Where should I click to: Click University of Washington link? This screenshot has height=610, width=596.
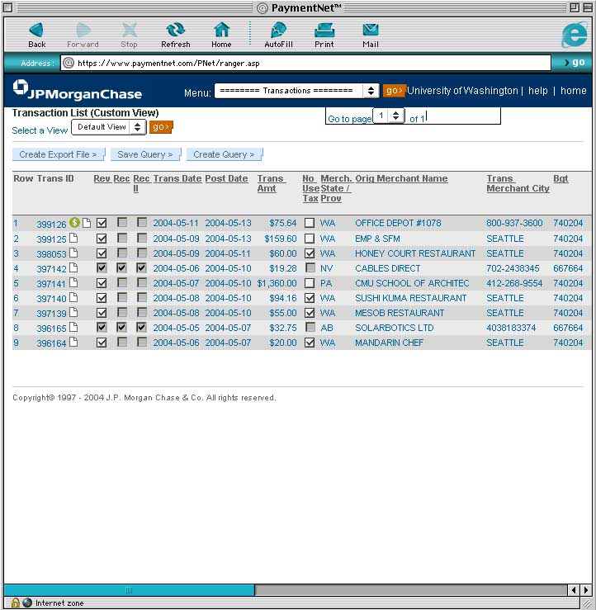pyautogui.click(x=462, y=91)
